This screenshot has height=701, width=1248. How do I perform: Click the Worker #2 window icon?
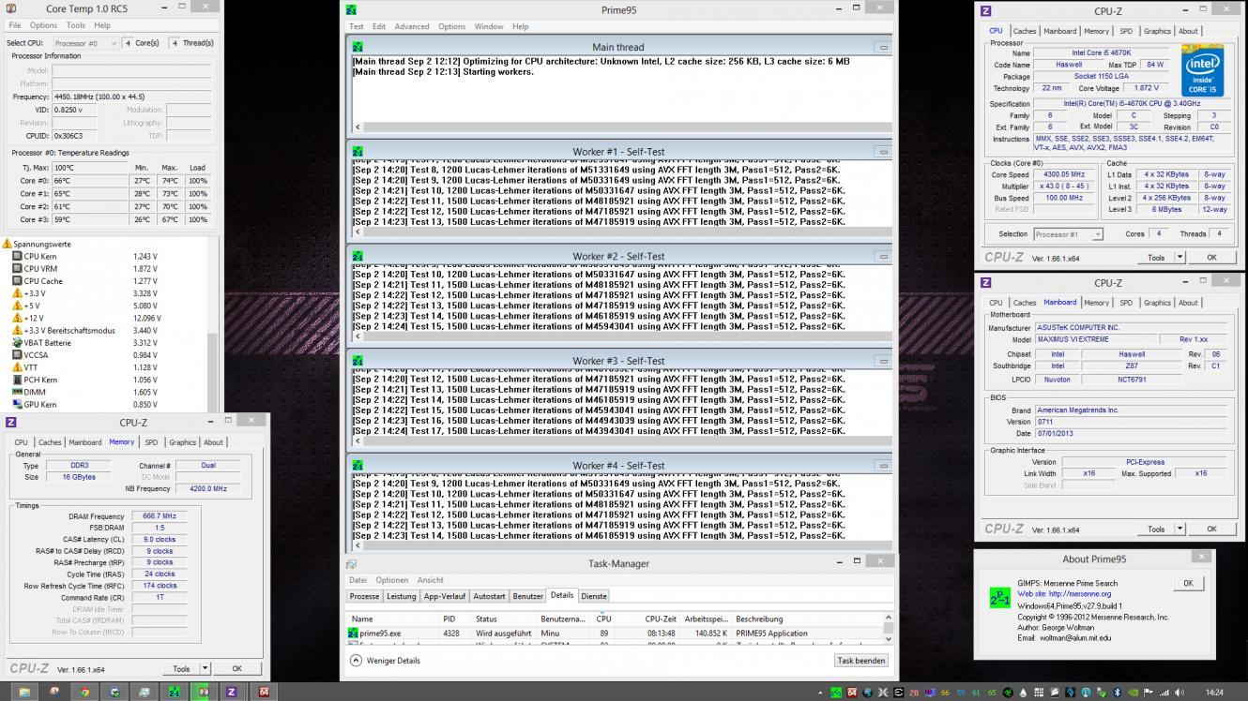coord(358,256)
